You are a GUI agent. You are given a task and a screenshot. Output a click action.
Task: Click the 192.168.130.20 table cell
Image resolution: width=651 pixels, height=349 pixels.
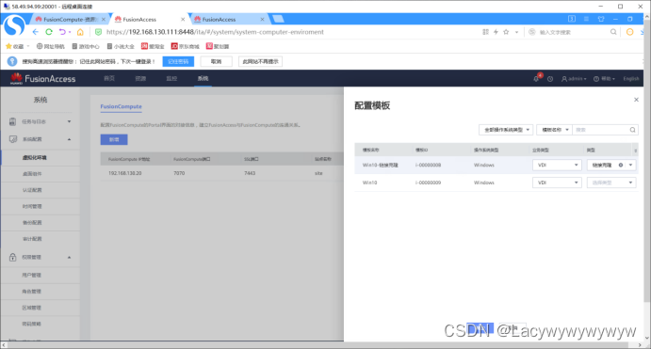(125, 173)
